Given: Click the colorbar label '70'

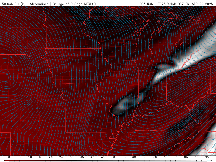Looking at the screenshot, I should [x=155, y=157].
